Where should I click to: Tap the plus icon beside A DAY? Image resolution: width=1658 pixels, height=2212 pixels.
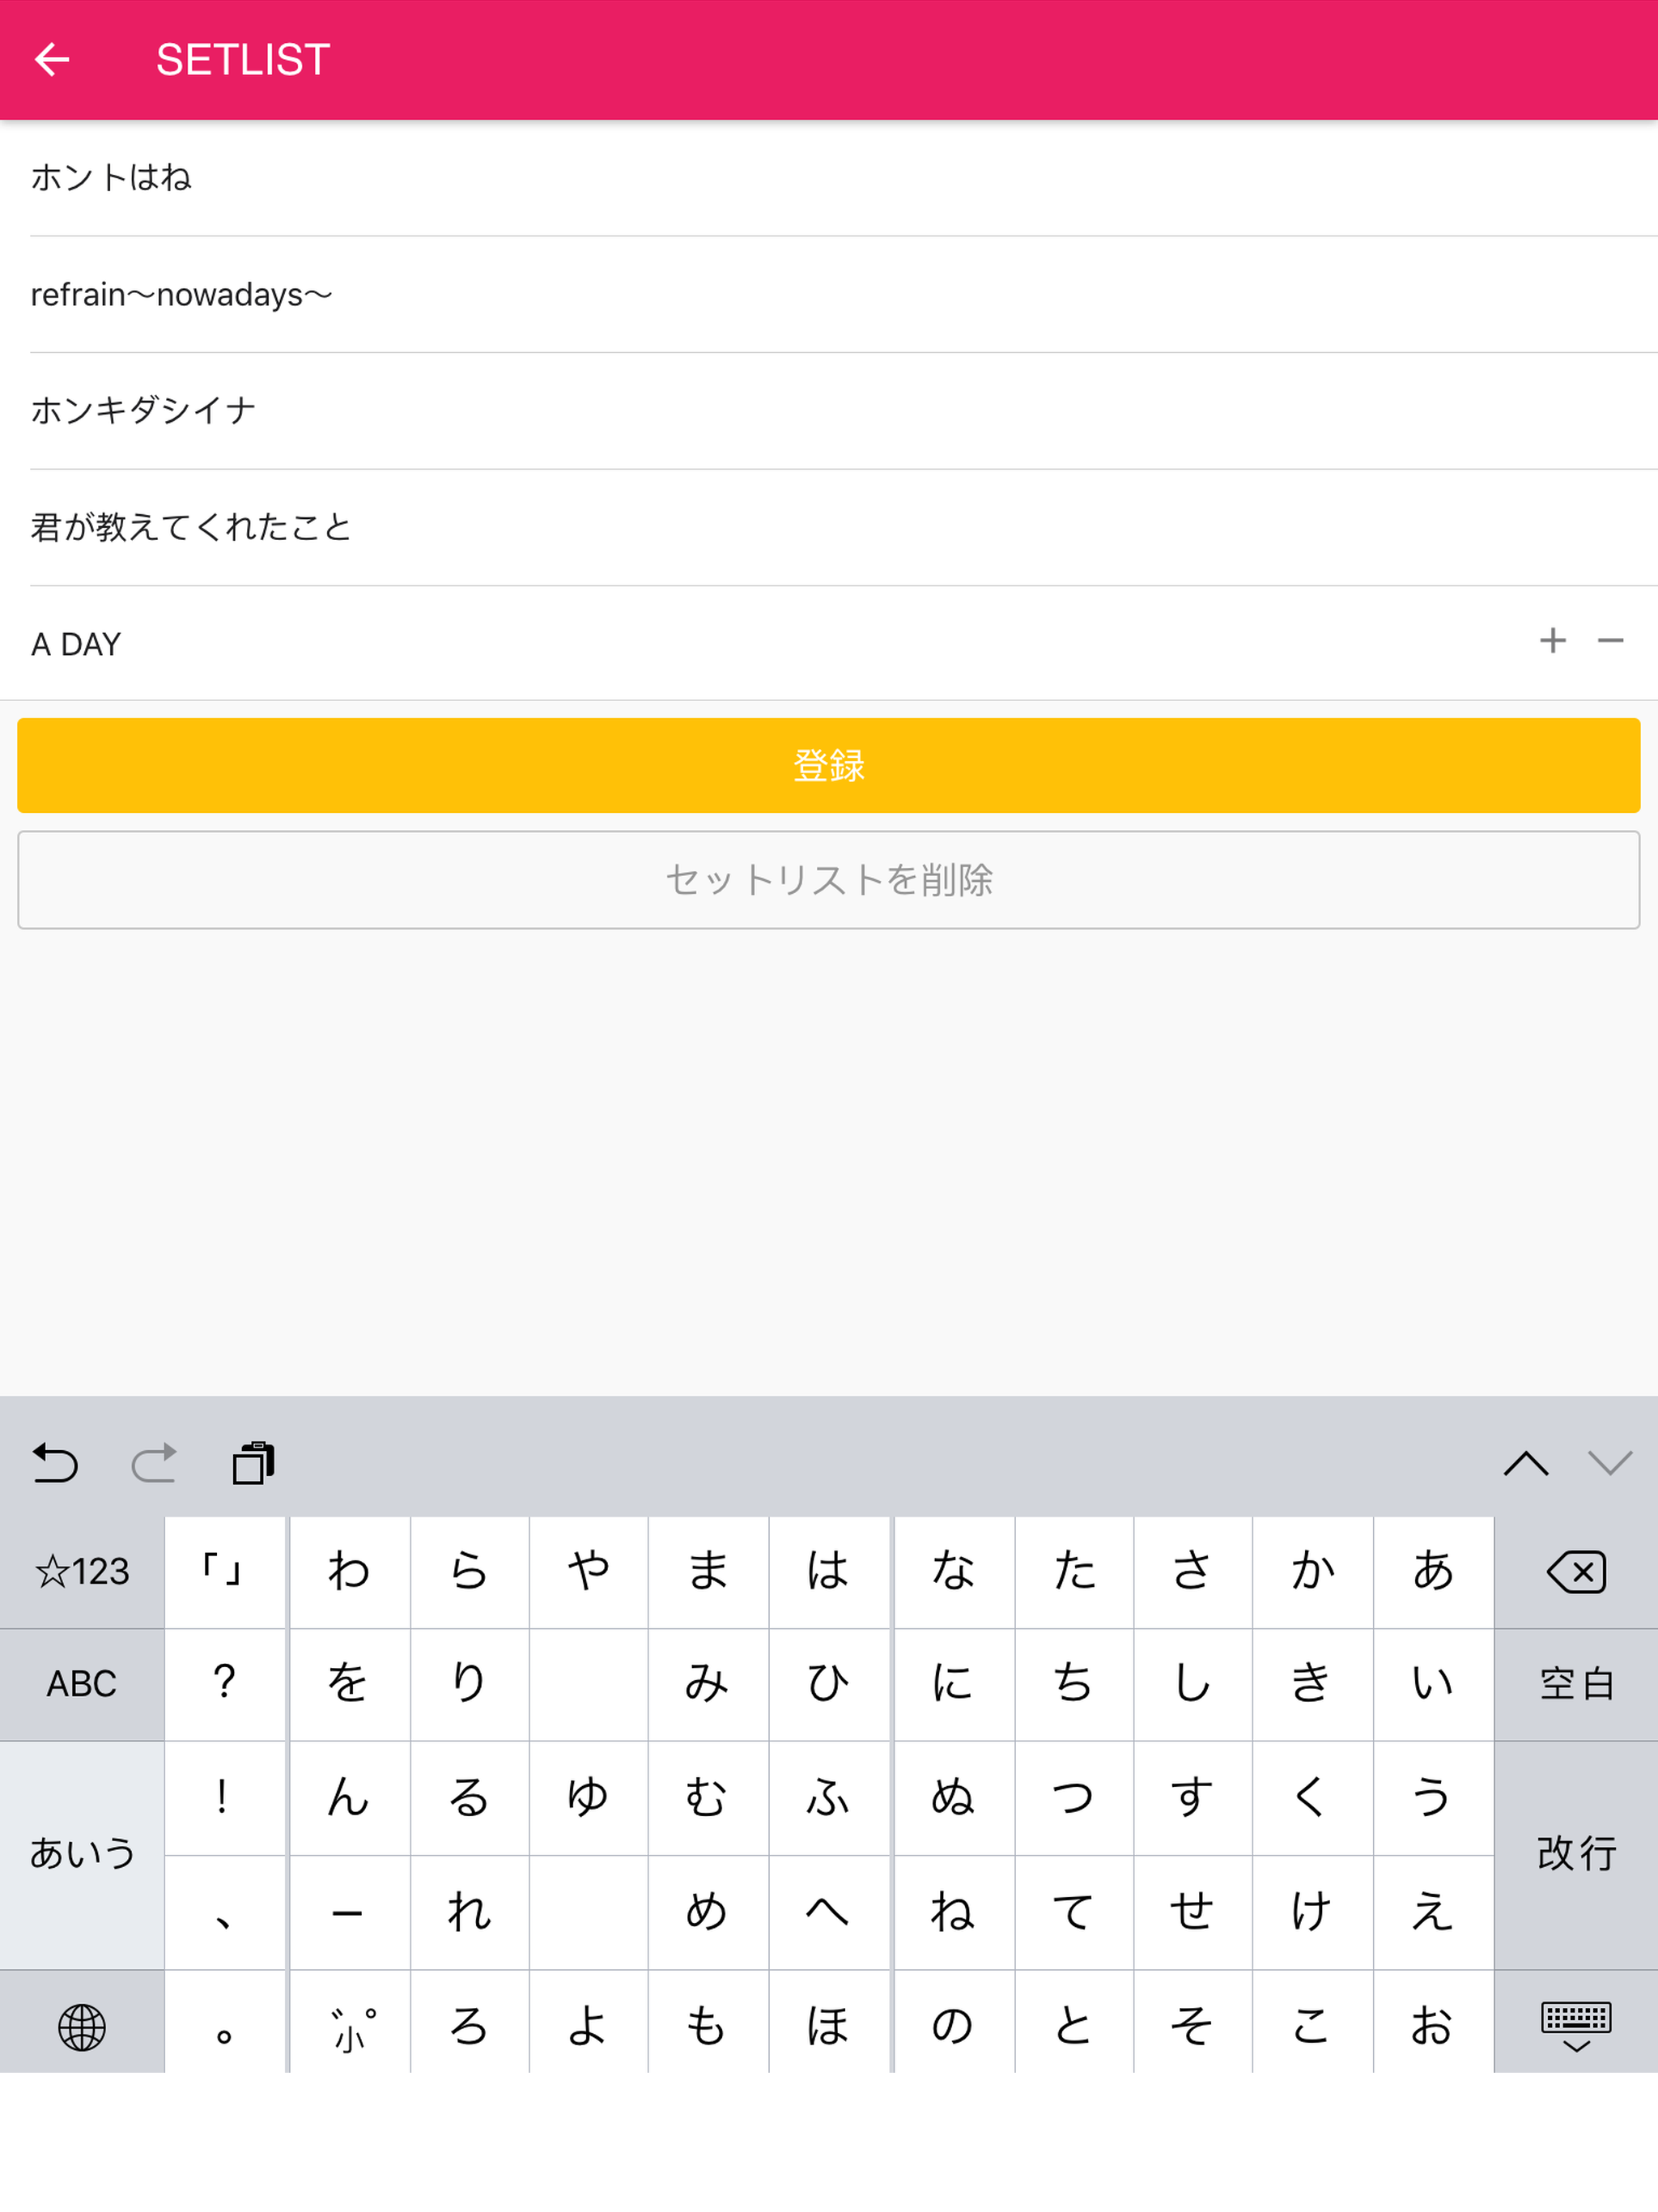[x=1552, y=640]
